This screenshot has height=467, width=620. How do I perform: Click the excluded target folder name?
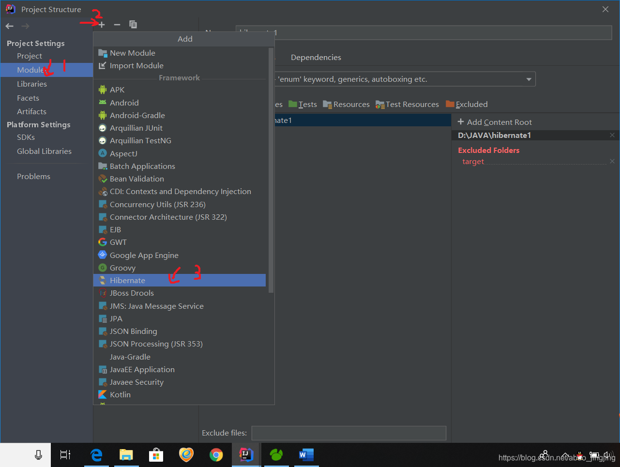coord(473,162)
